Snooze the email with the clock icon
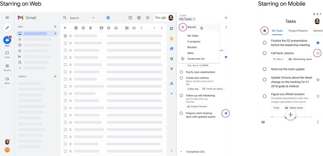The image size is (323, 156). (x=109, y=28)
